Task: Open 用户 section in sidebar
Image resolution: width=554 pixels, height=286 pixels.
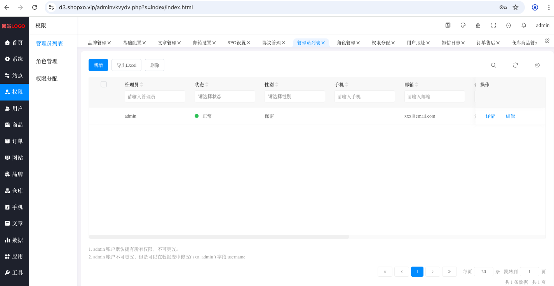Action: coord(14,109)
